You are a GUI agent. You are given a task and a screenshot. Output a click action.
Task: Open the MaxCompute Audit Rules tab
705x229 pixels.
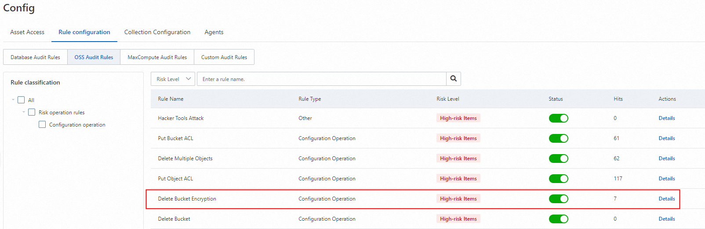click(157, 57)
